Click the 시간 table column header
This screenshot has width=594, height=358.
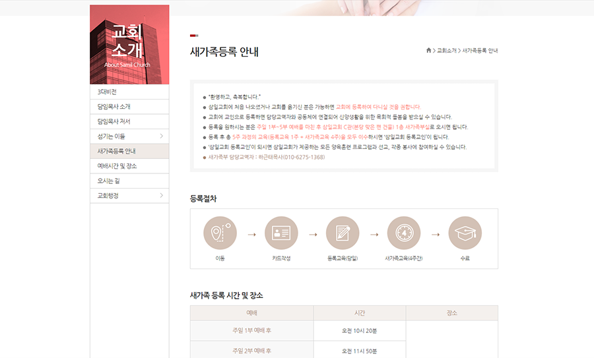tap(360, 313)
